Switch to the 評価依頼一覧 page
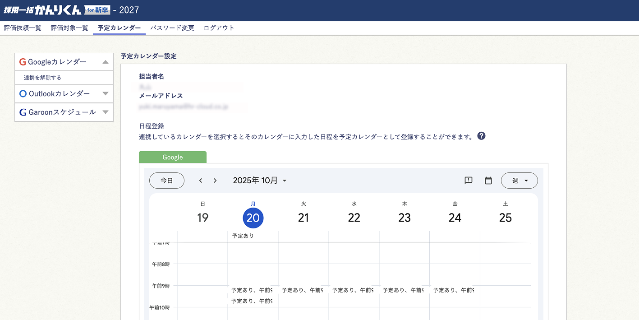The width and height of the screenshot is (639, 320). pos(23,27)
